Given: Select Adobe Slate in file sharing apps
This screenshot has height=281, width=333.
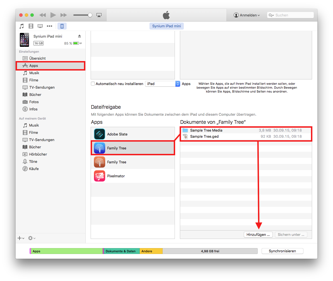Looking at the screenshot, I should pyautogui.click(x=133, y=134).
